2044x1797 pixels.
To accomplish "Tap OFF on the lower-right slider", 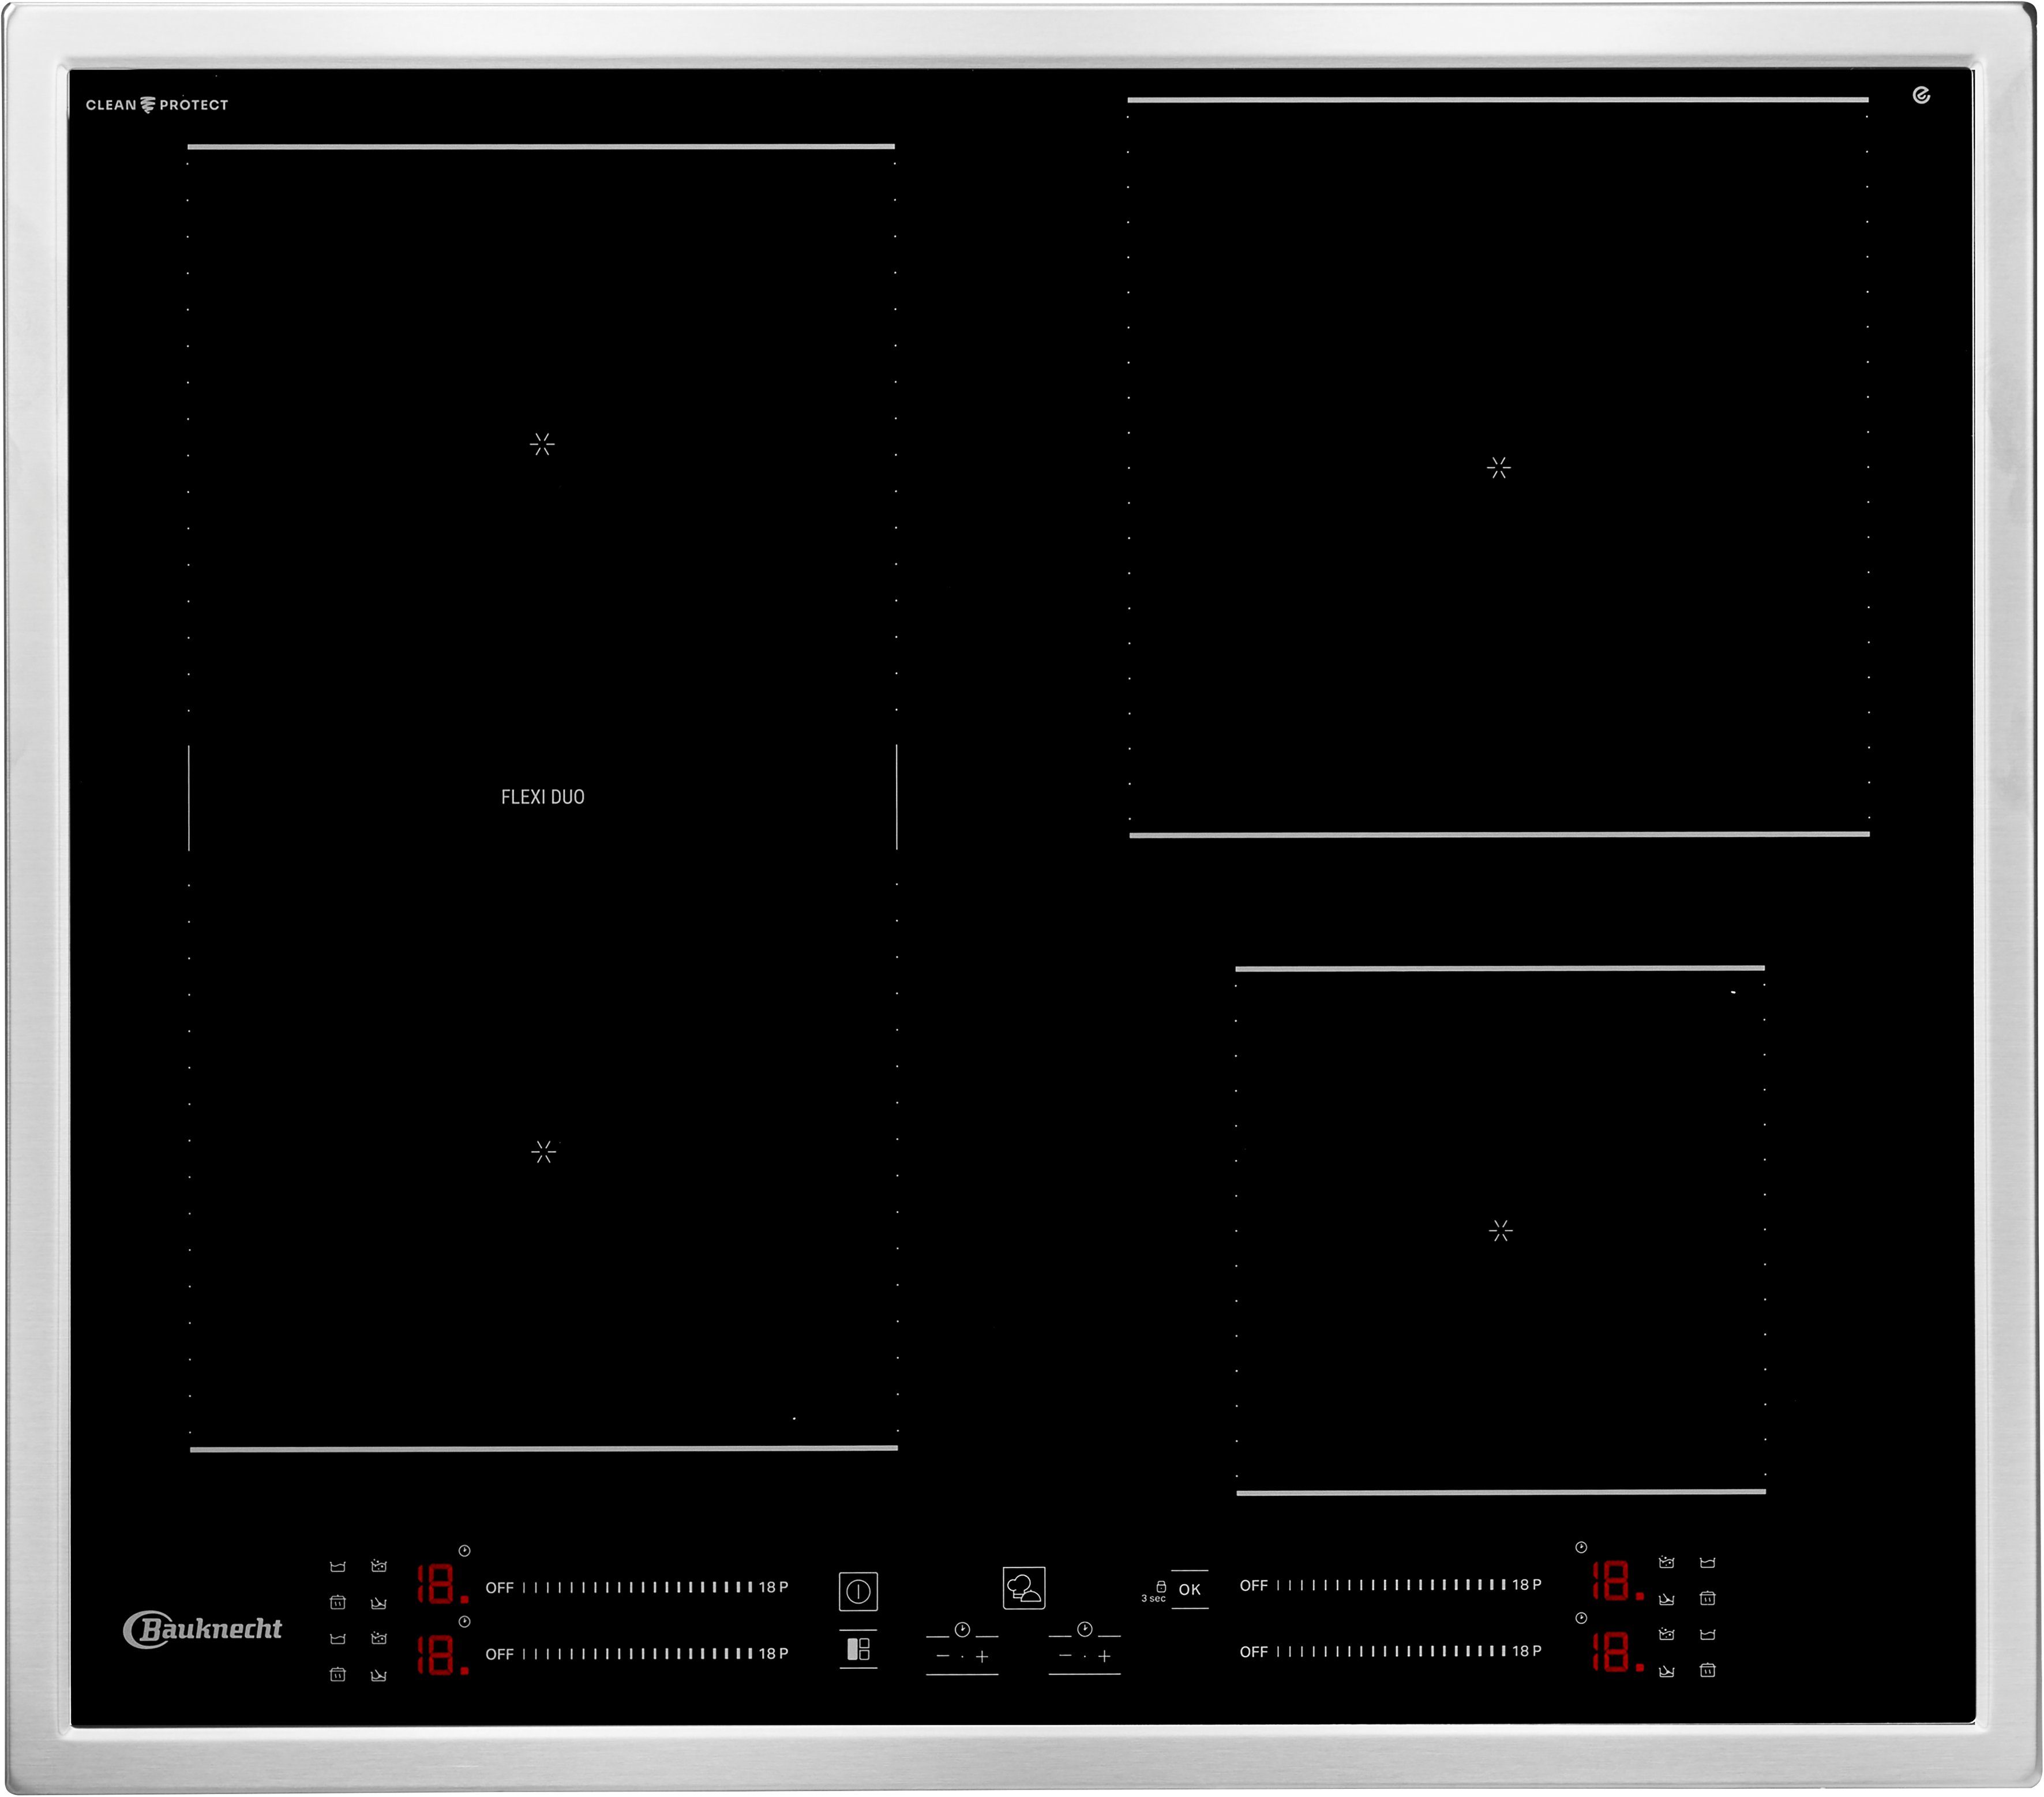I will (1253, 1652).
